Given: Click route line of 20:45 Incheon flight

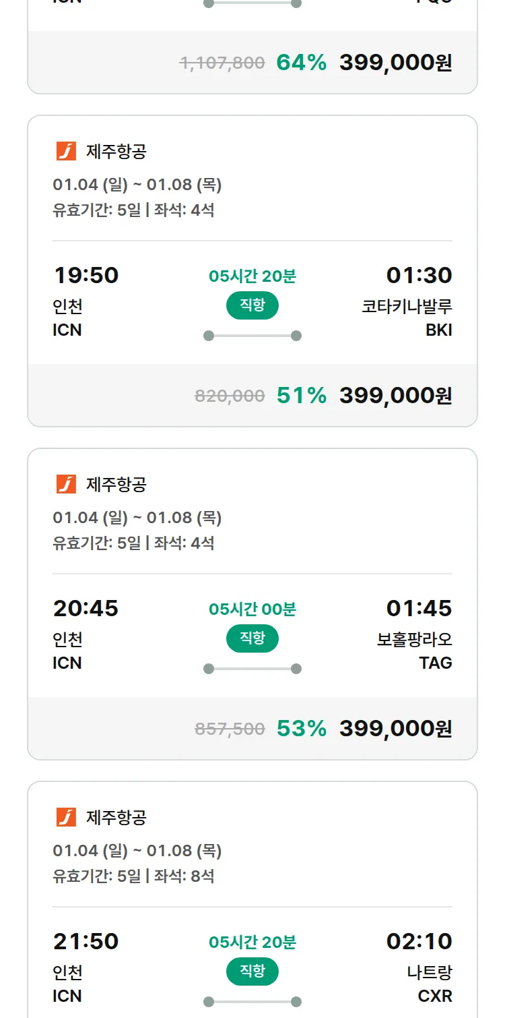Looking at the screenshot, I should (x=252, y=669).
